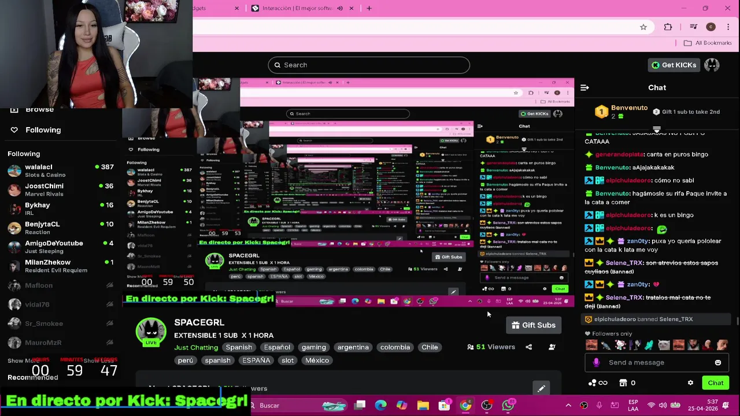Open the emoji picker in message box
The height and width of the screenshot is (416, 740).
(x=718, y=362)
